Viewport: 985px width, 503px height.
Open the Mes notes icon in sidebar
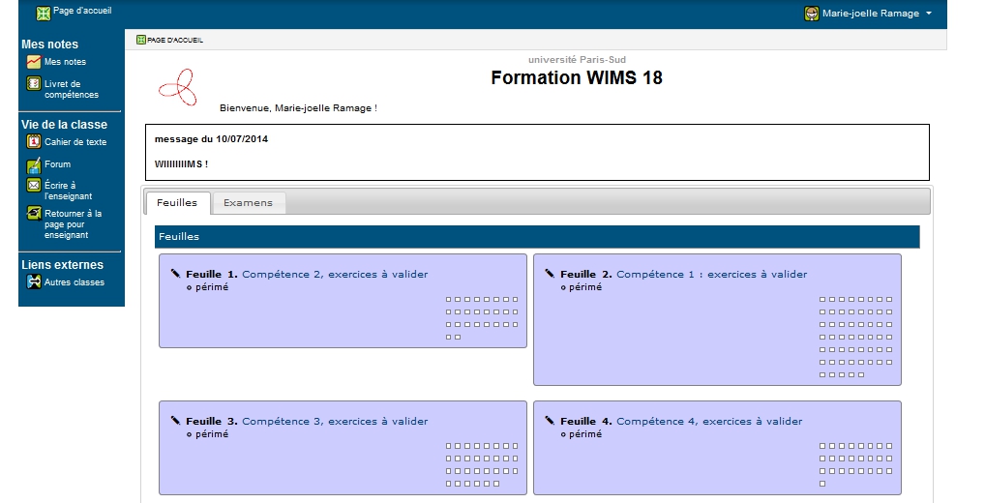(34, 62)
